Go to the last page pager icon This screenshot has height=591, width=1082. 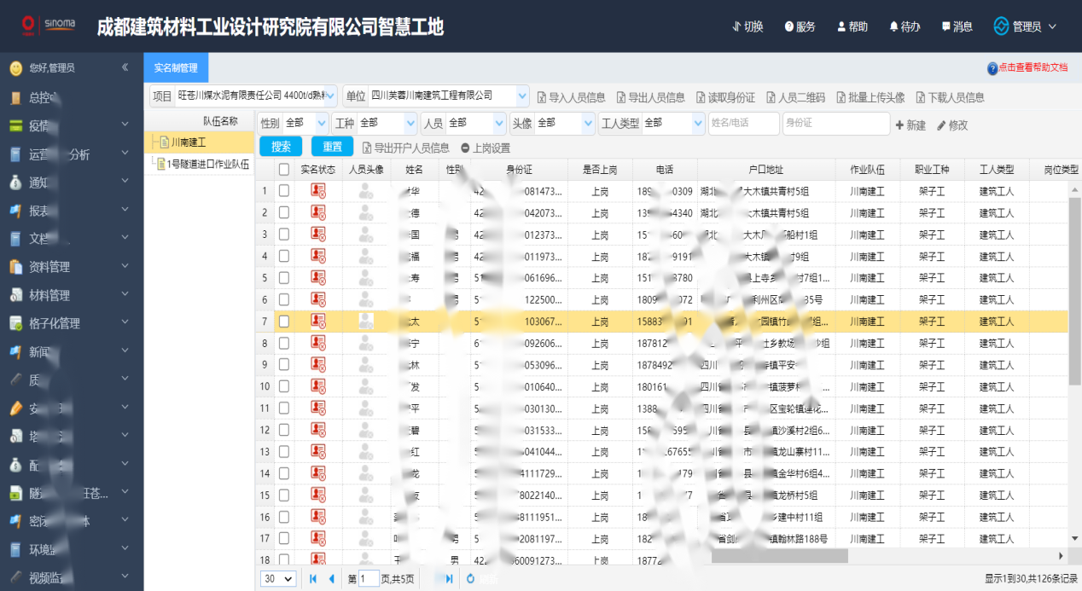pos(449,578)
